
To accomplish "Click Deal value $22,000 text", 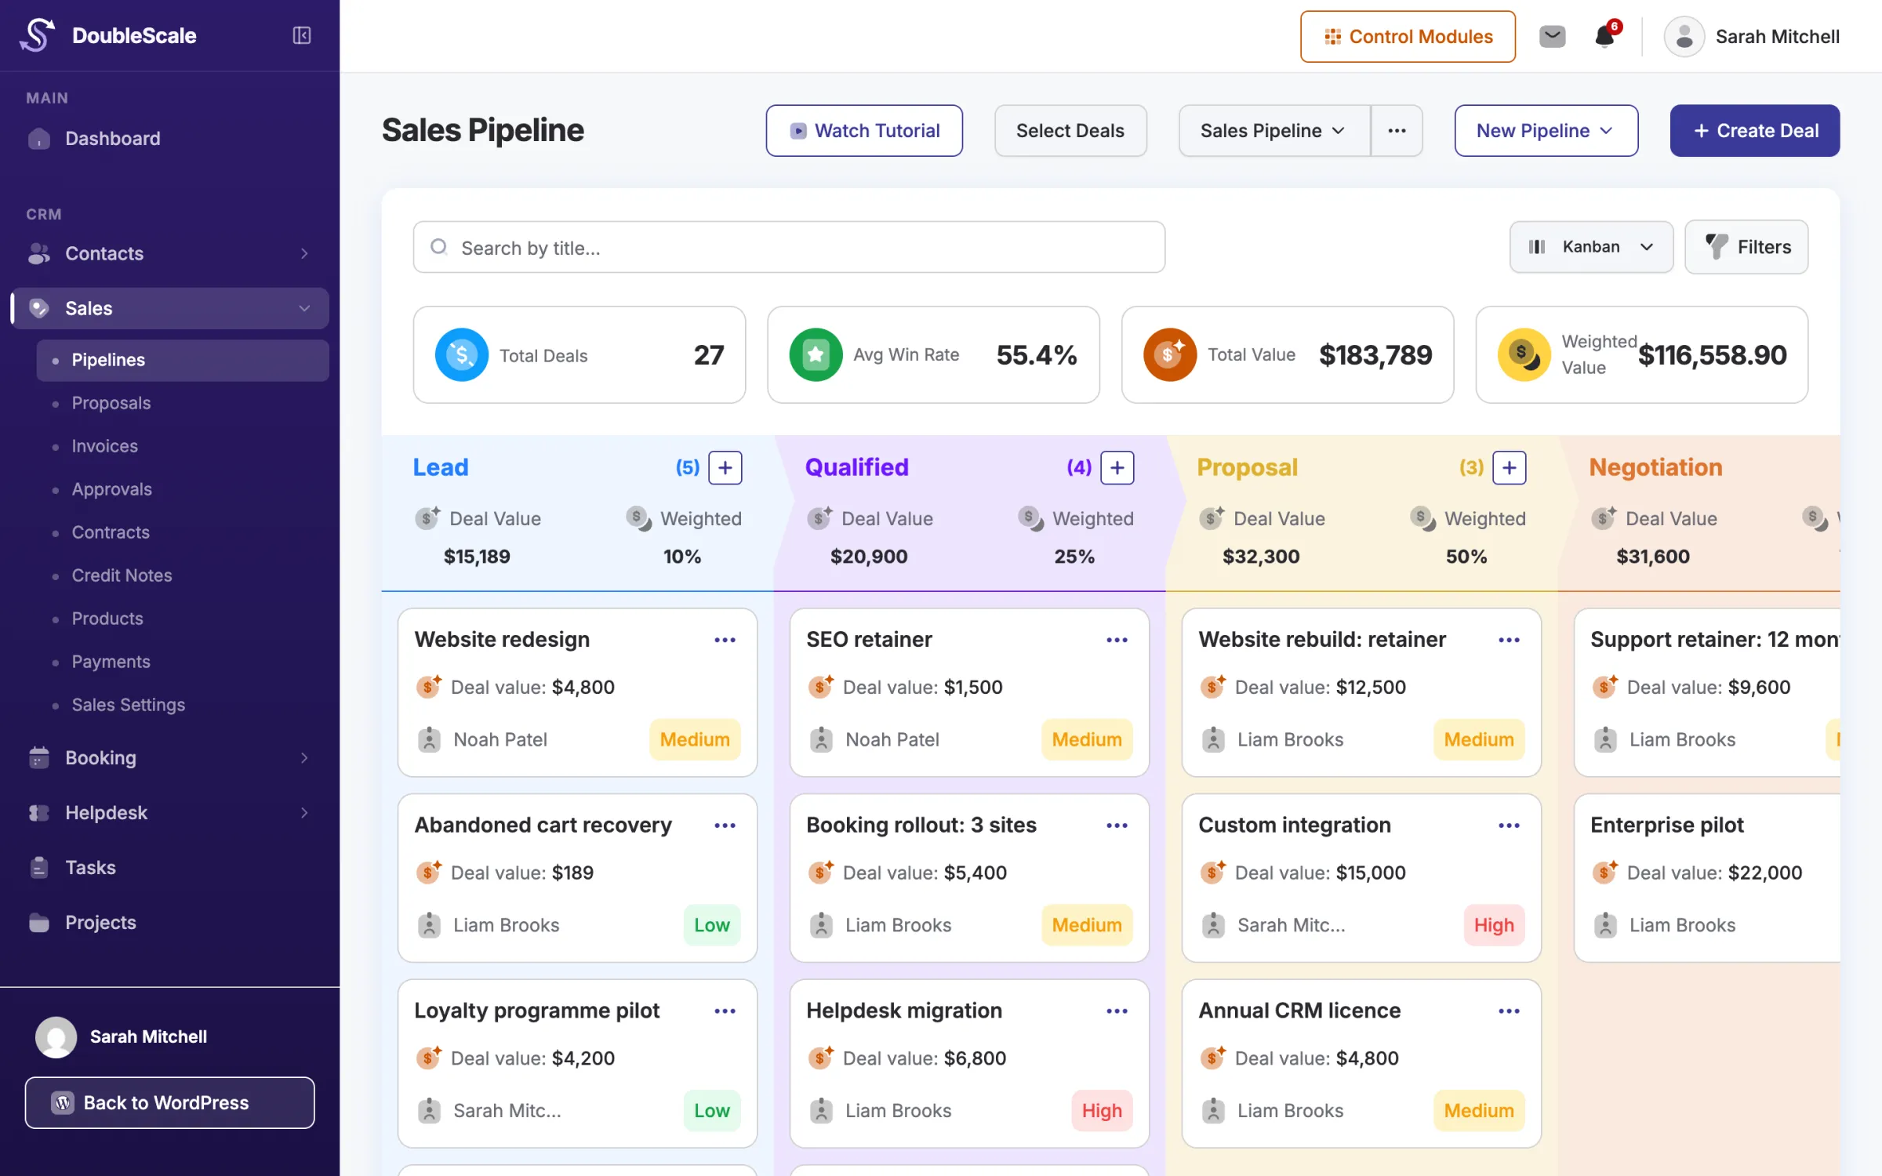I will pos(1714,873).
